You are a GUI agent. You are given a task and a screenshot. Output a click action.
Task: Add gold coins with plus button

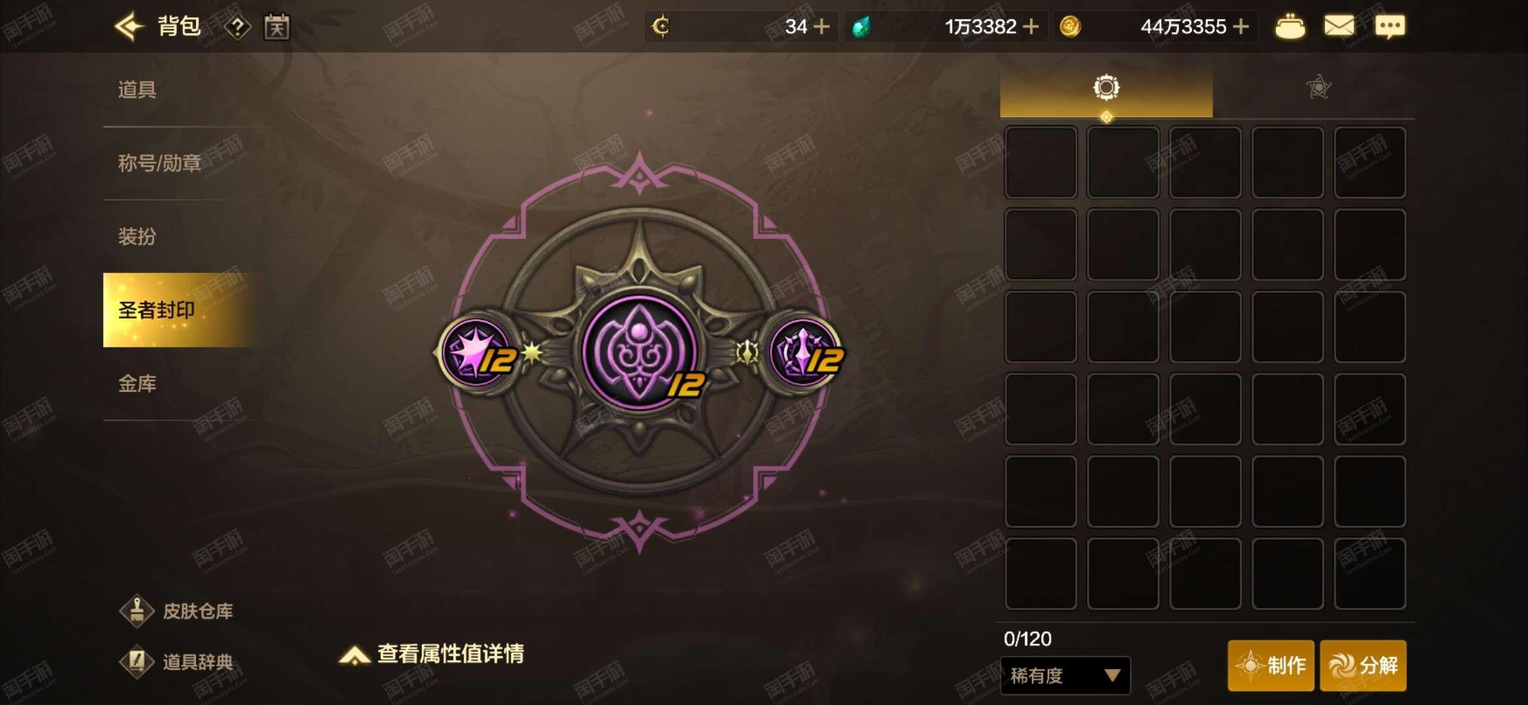1241,27
